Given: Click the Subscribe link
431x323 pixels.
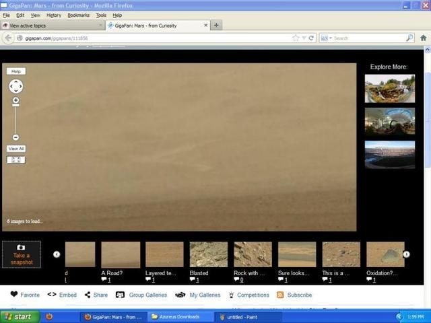Looking at the screenshot, I should 299,295.
